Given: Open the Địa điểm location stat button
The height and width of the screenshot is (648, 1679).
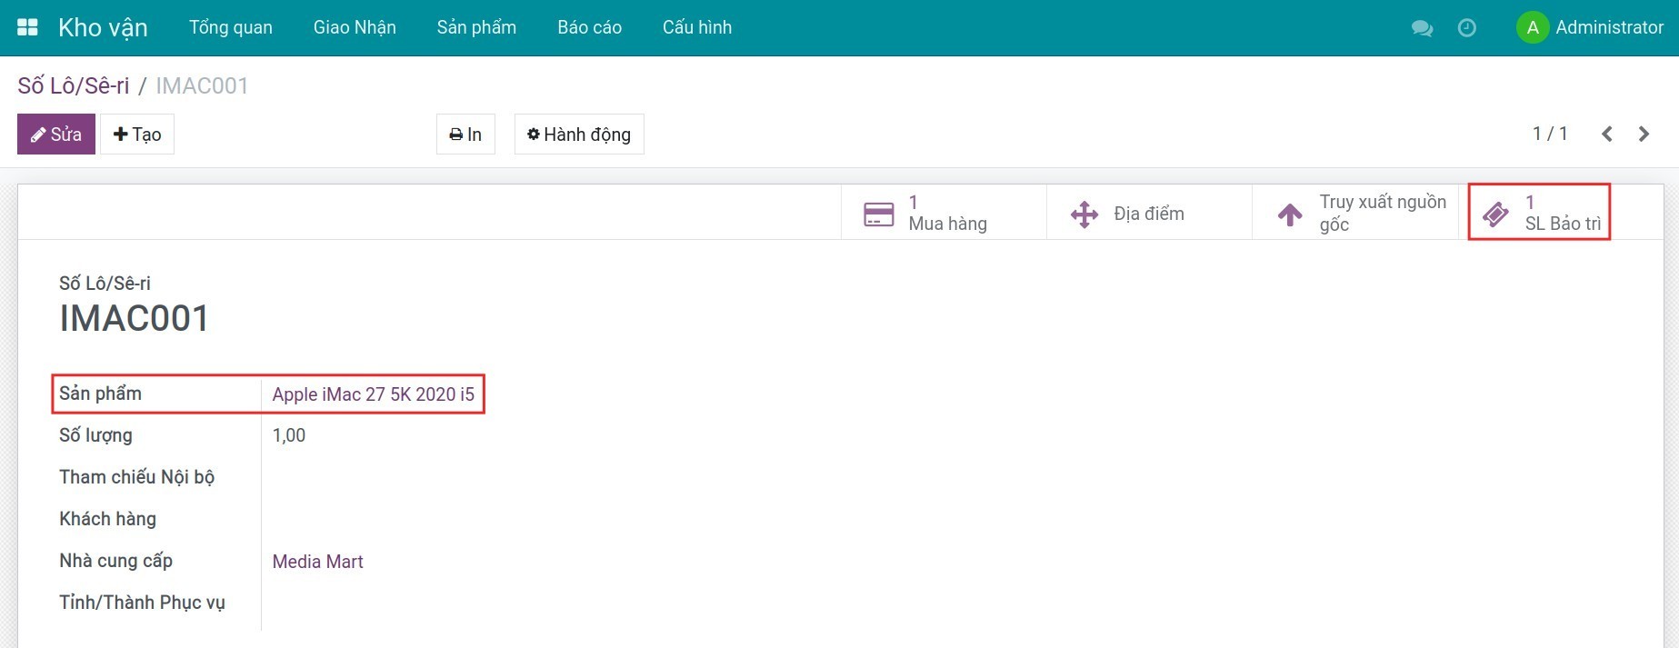Looking at the screenshot, I should (x=1148, y=214).
